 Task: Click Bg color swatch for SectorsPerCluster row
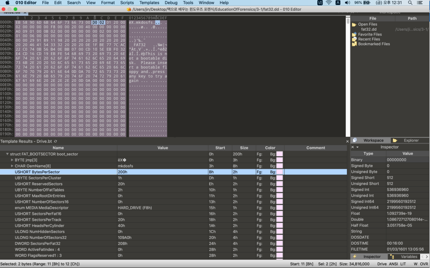point(279,178)
